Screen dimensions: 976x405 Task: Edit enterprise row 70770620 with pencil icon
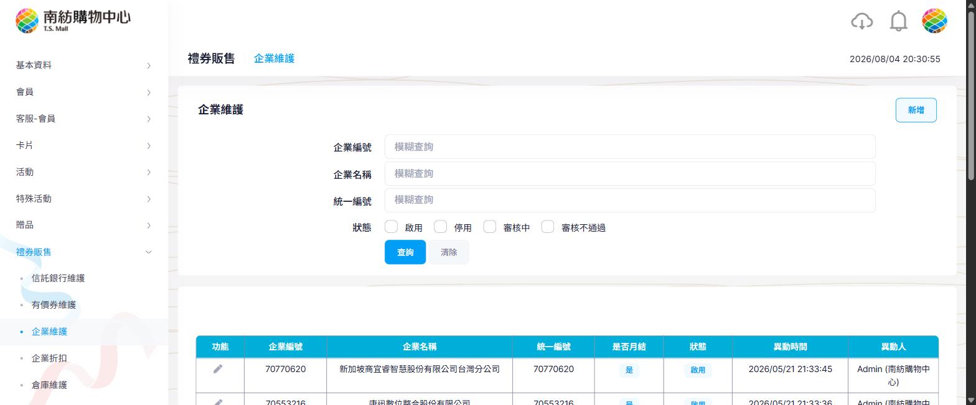pyautogui.click(x=218, y=369)
